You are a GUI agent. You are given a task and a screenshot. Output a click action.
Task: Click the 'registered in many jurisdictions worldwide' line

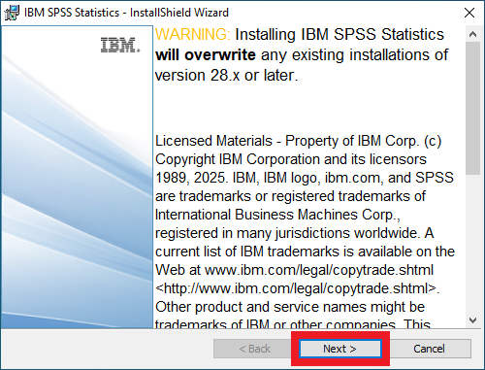pos(294,233)
